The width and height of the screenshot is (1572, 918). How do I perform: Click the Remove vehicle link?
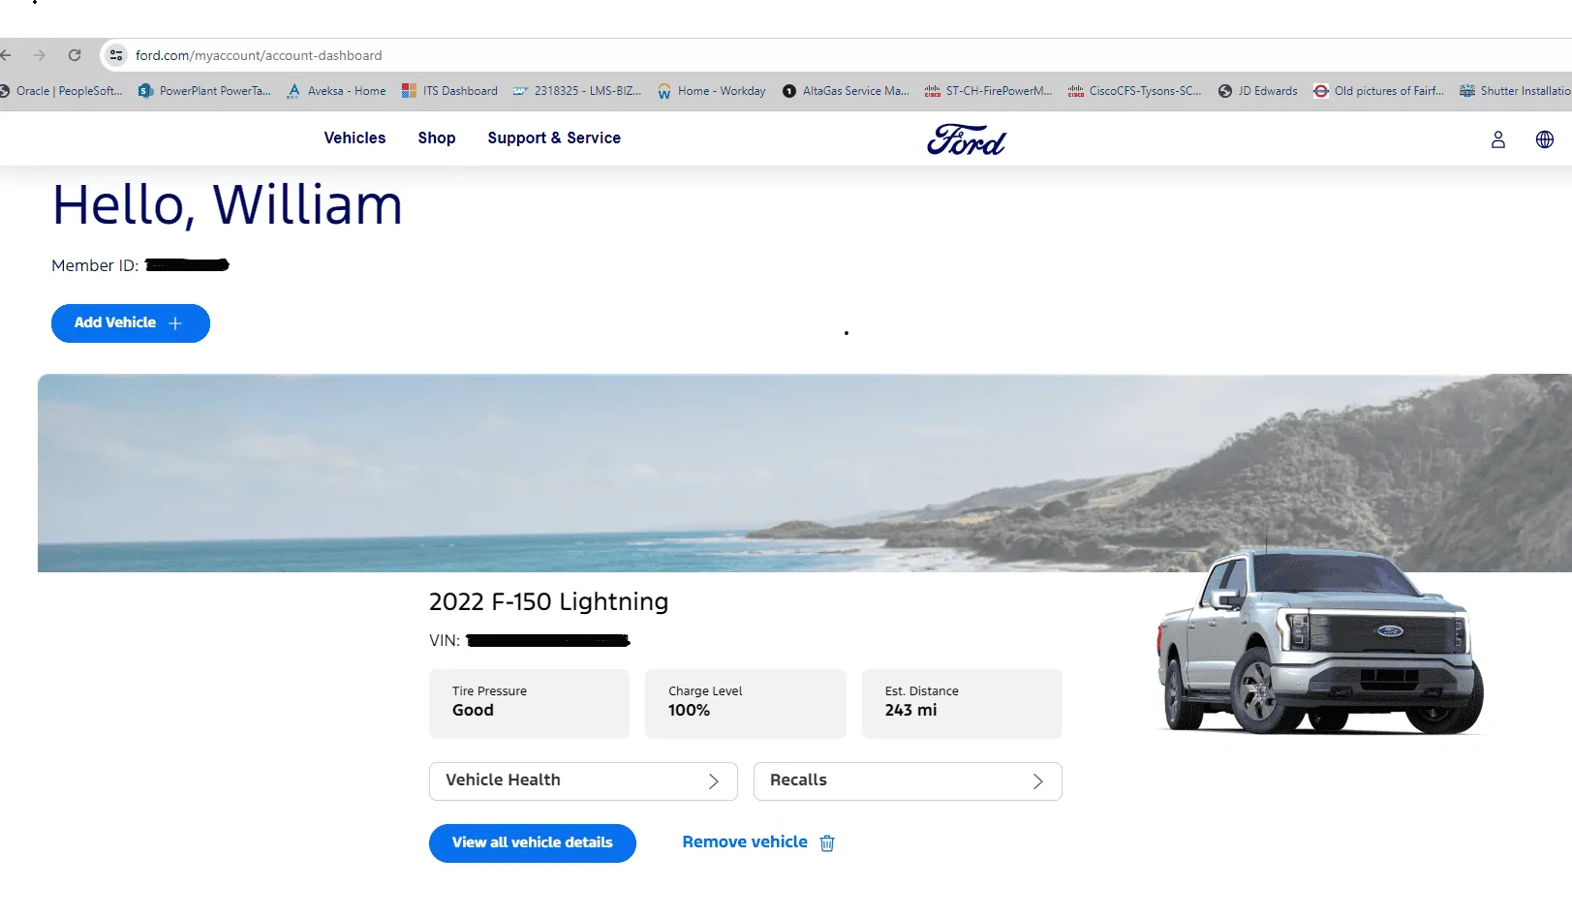[744, 842]
